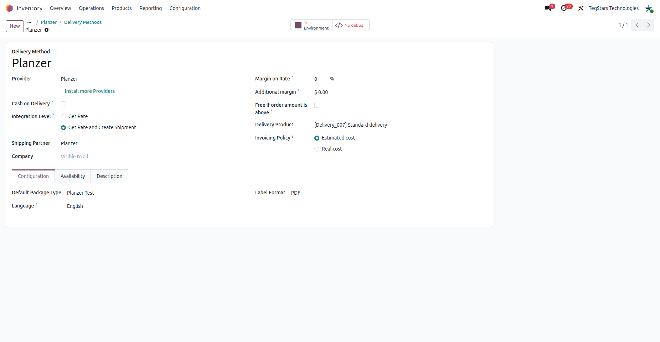Click the breadcrumb ellipsis icon
660x342 pixels.
(29, 22)
